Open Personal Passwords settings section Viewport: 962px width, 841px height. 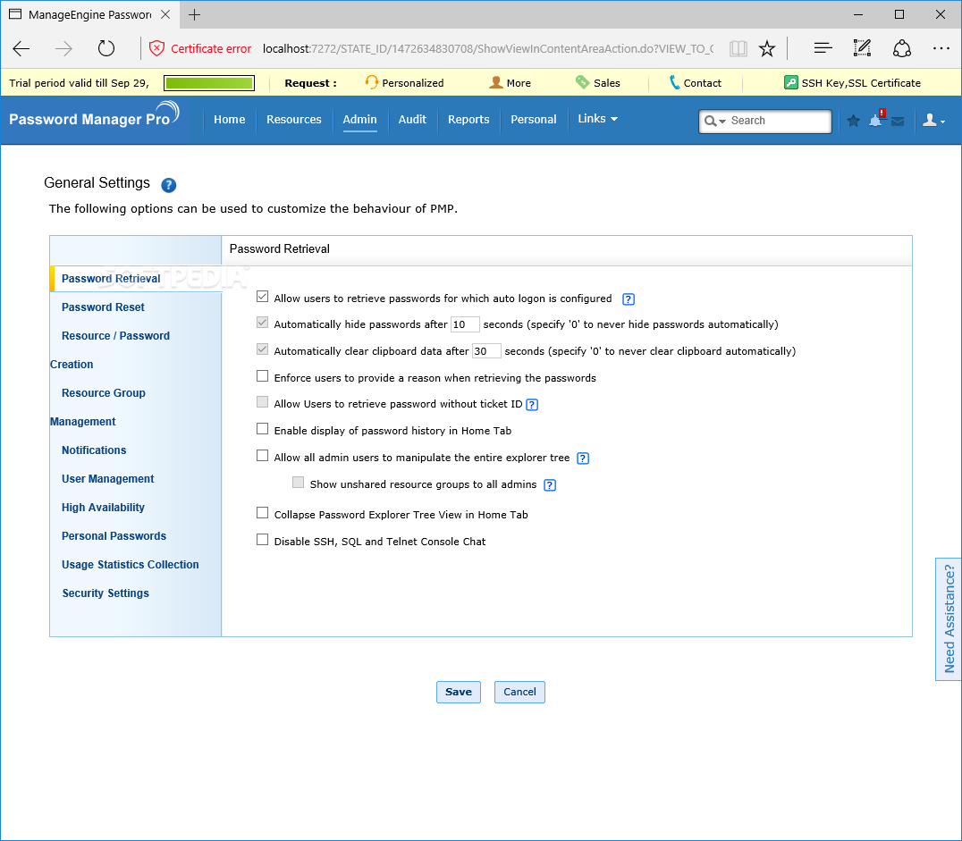pos(114,536)
